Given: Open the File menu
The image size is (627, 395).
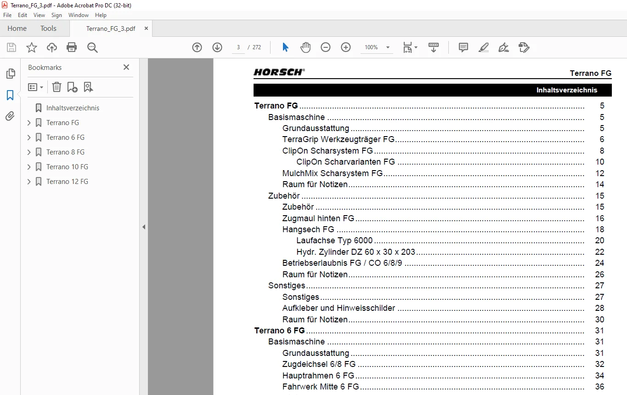Looking at the screenshot, I should (x=7, y=15).
